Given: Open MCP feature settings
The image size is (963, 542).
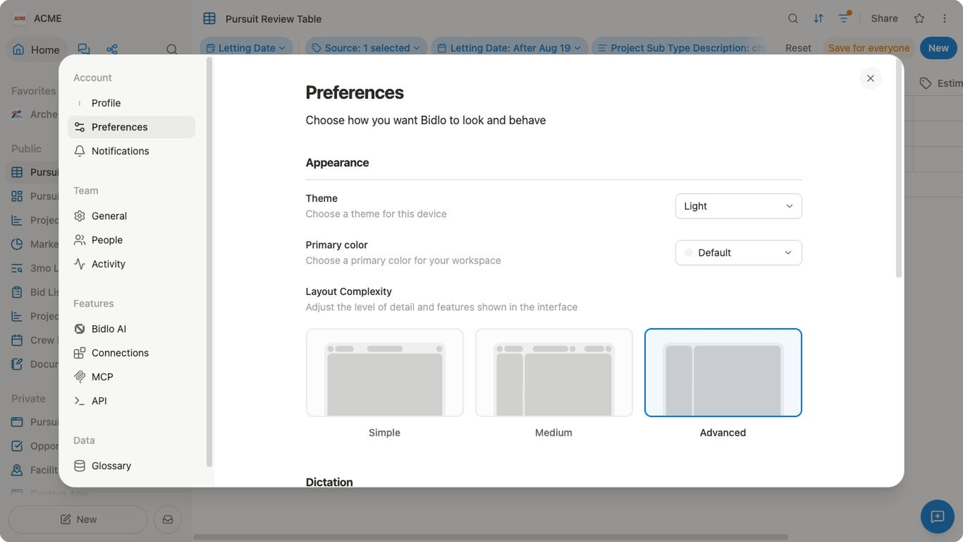Looking at the screenshot, I should pos(131,377).
